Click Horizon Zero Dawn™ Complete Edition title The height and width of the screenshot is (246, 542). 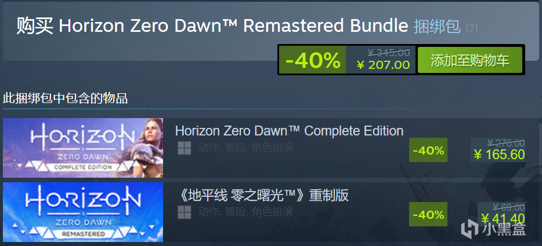[290, 131]
